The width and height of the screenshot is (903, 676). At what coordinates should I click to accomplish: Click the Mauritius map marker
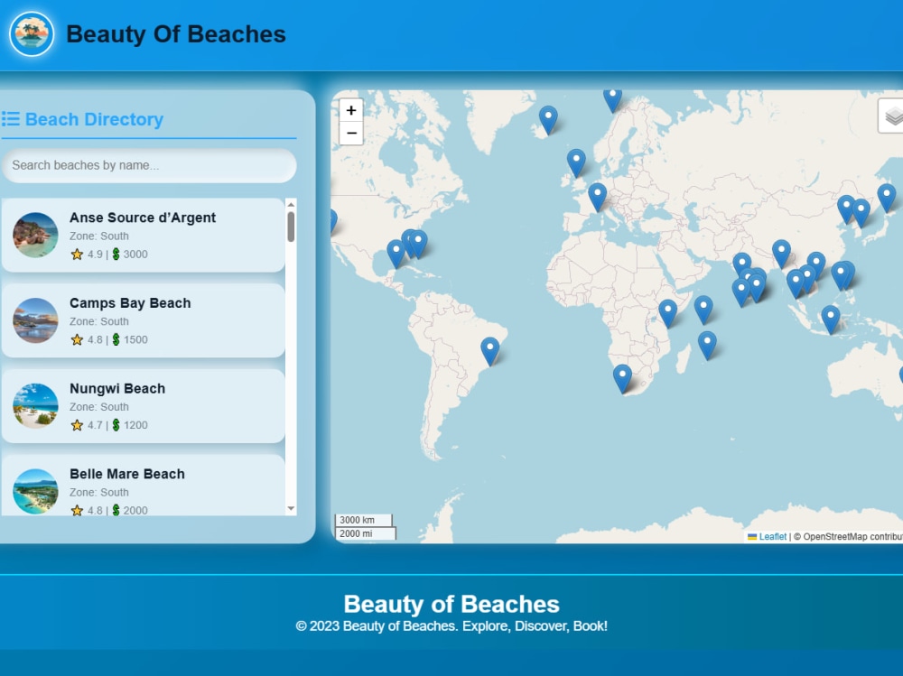click(x=707, y=346)
